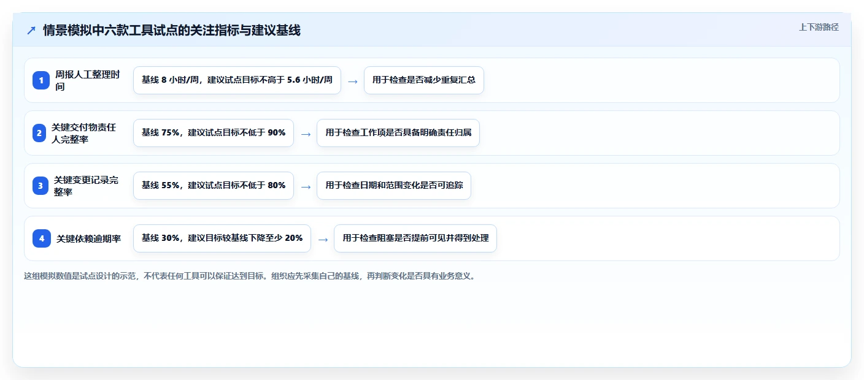Click the arrow after the 8 小时/周 baseline
This screenshot has height=380, width=864.
click(x=353, y=81)
